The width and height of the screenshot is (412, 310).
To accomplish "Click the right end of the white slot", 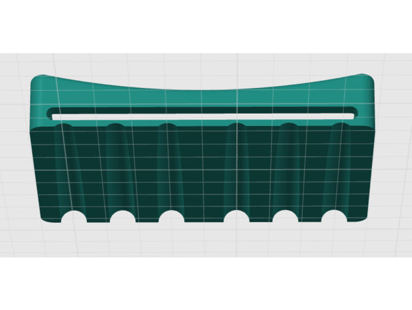I will 352,116.
